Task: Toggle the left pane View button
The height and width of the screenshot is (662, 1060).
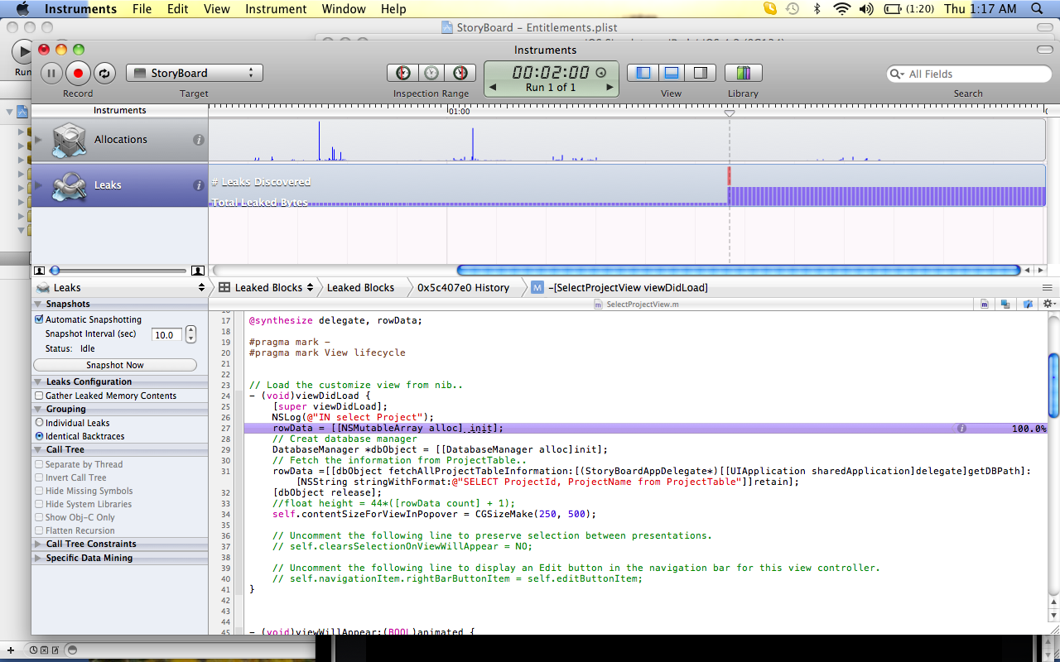Action: click(x=643, y=73)
